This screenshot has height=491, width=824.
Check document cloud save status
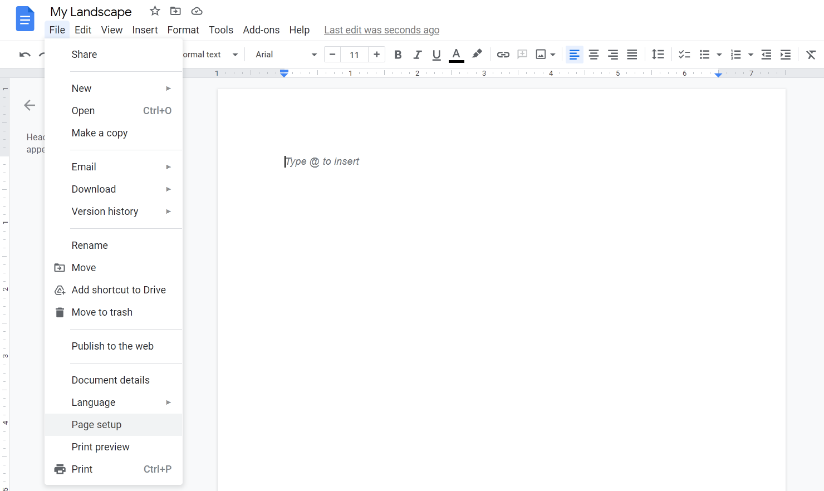(x=197, y=11)
